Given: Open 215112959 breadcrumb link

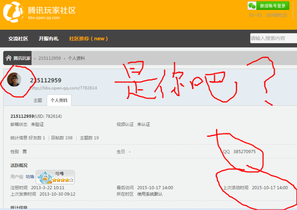Looking at the screenshot, I should coord(49,58).
